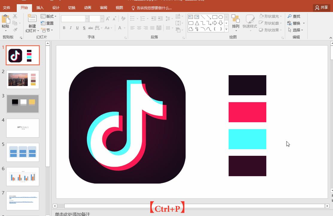Select the triangle shape in shapes gallery
This screenshot has height=216, width=333.
(197, 23)
